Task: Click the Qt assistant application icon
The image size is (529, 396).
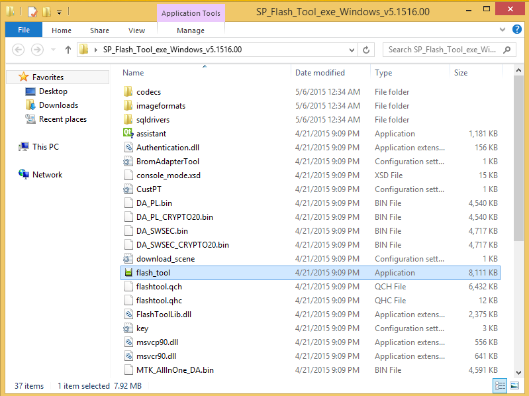Action: point(128,133)
